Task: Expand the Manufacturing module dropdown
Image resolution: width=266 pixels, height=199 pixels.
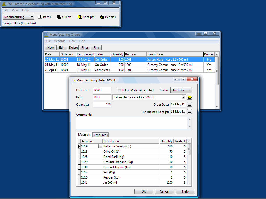Action: tap(32, 17)
